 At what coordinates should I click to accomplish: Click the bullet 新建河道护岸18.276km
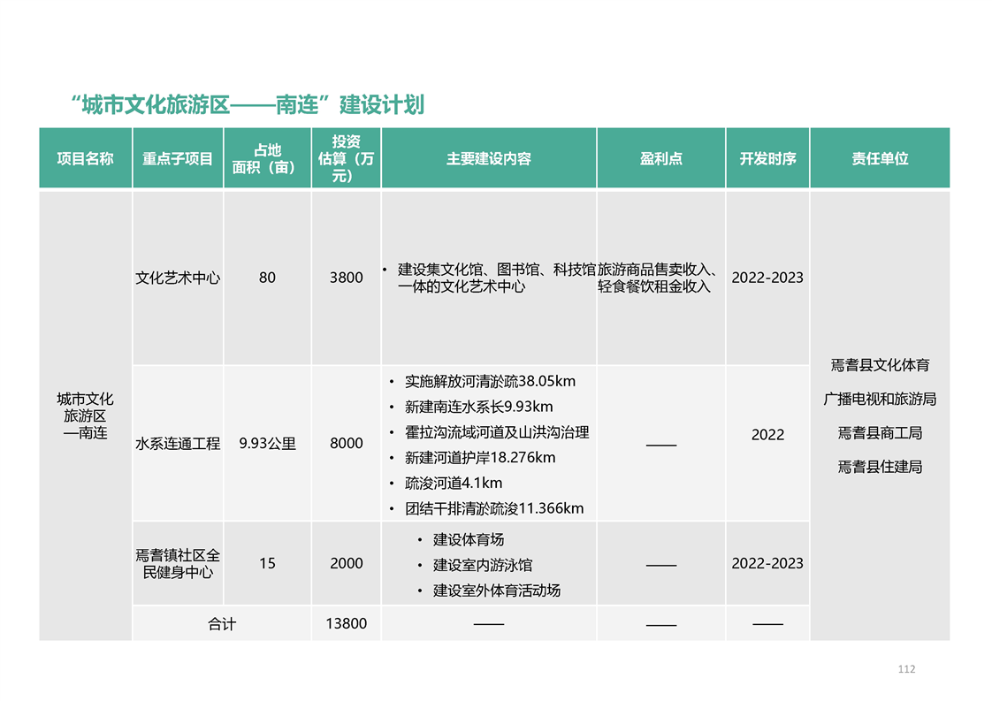click(480, 457)
